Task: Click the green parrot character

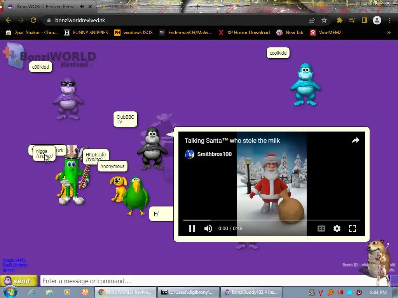Action: pos(136,196)
